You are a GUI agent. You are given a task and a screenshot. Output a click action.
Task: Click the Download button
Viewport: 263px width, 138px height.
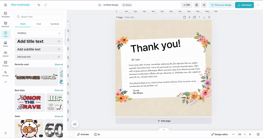click(x=244, y=5)
